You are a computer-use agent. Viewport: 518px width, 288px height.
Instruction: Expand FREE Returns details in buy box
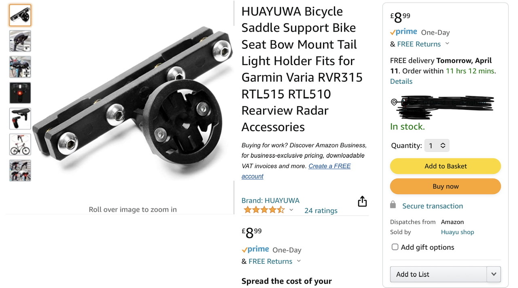(447, 44)
